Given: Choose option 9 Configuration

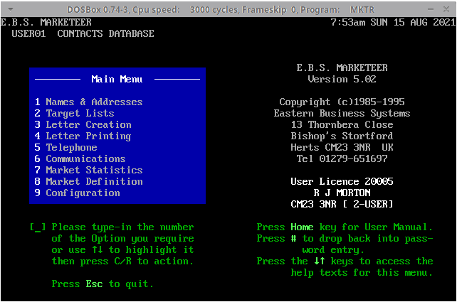Looking at the screenshot, I should click(x=78, y=193).
